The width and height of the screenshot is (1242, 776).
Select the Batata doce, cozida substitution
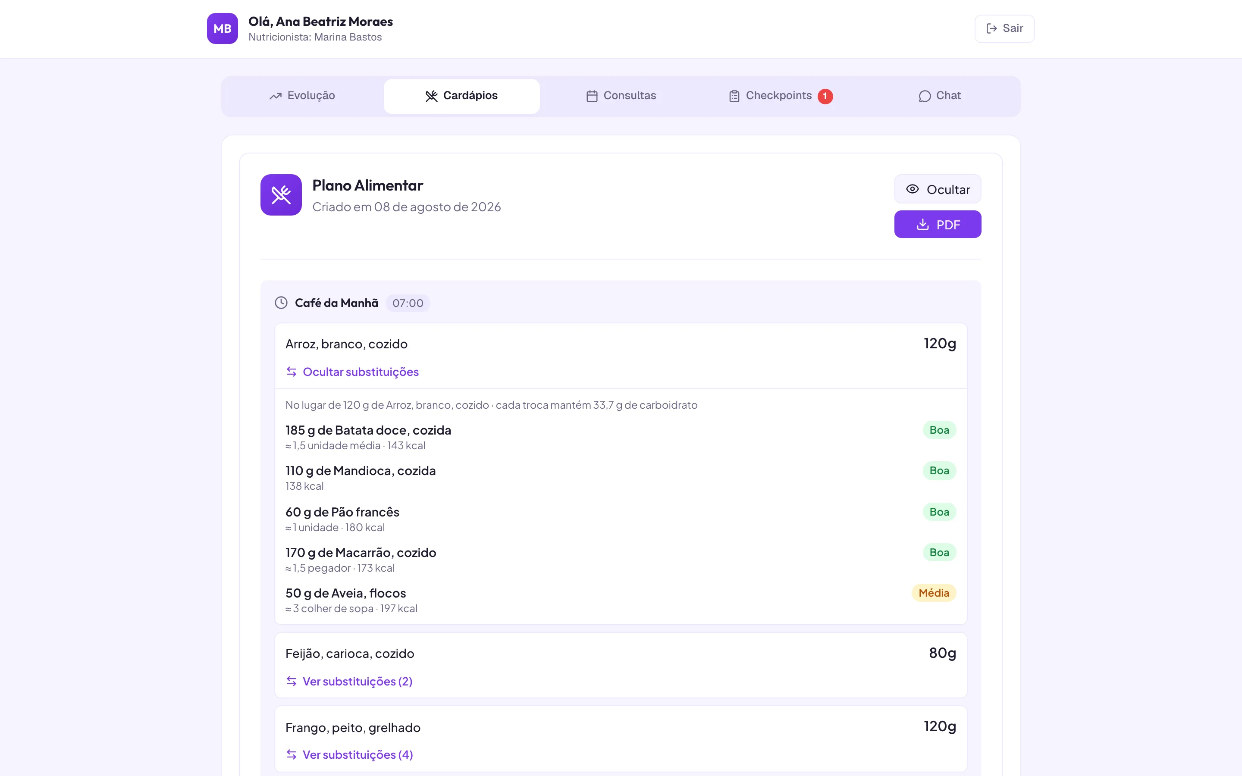(x=621, y=437)
